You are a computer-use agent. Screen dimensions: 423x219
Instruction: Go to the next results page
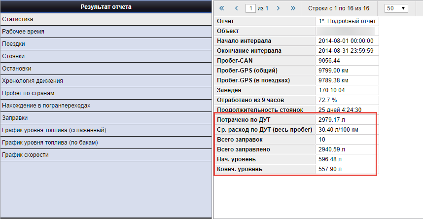(279, 8)
